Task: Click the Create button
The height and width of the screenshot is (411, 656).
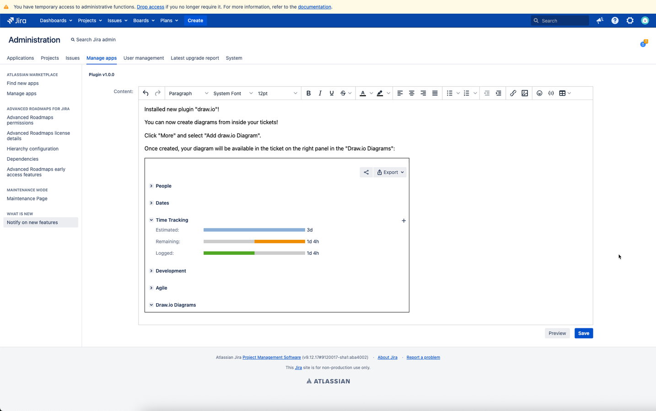Action: click(x=195, y=21)
